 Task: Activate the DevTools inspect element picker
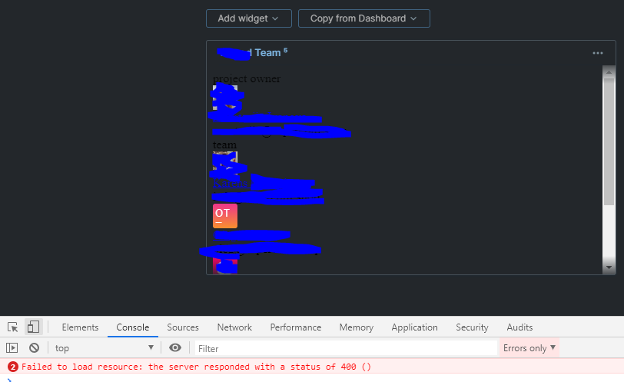(x=13, y=327)
